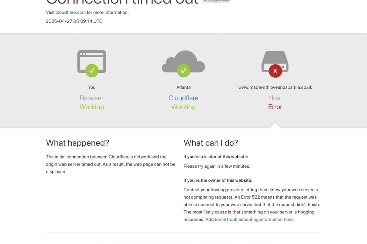
Task: Click the red Error status text
Action: tap(275, 107)
